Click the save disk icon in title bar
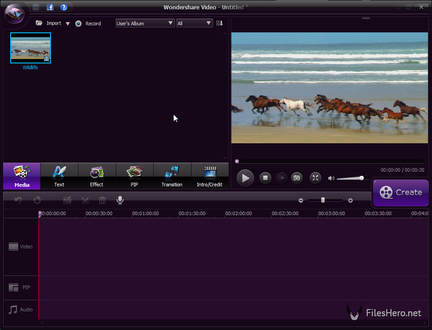432x330 pixels. pos(36,7)
